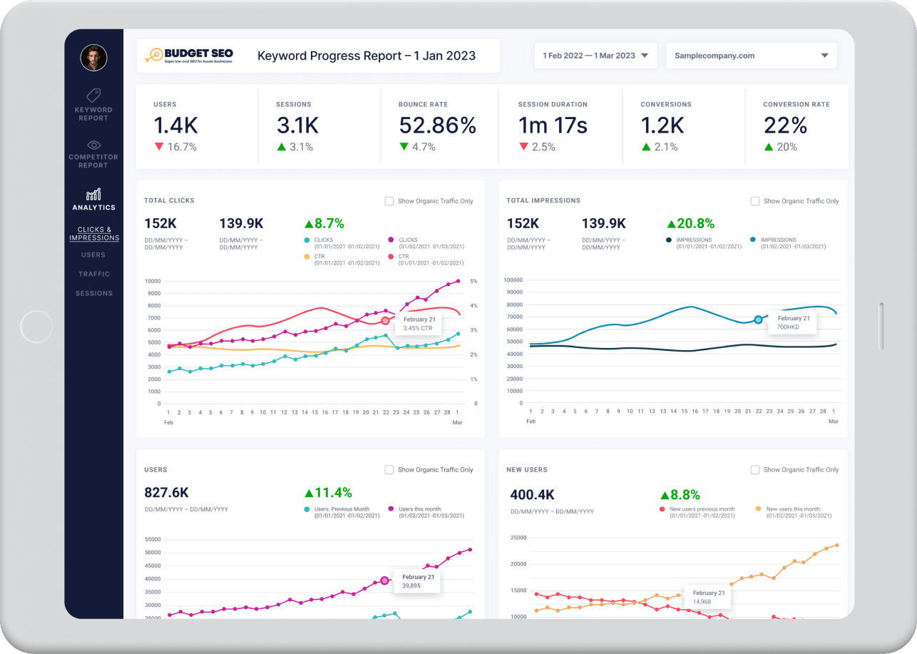The image size is (917, 654).
Task: Open Competitor Report eye icon
Action: click(93, 145)
